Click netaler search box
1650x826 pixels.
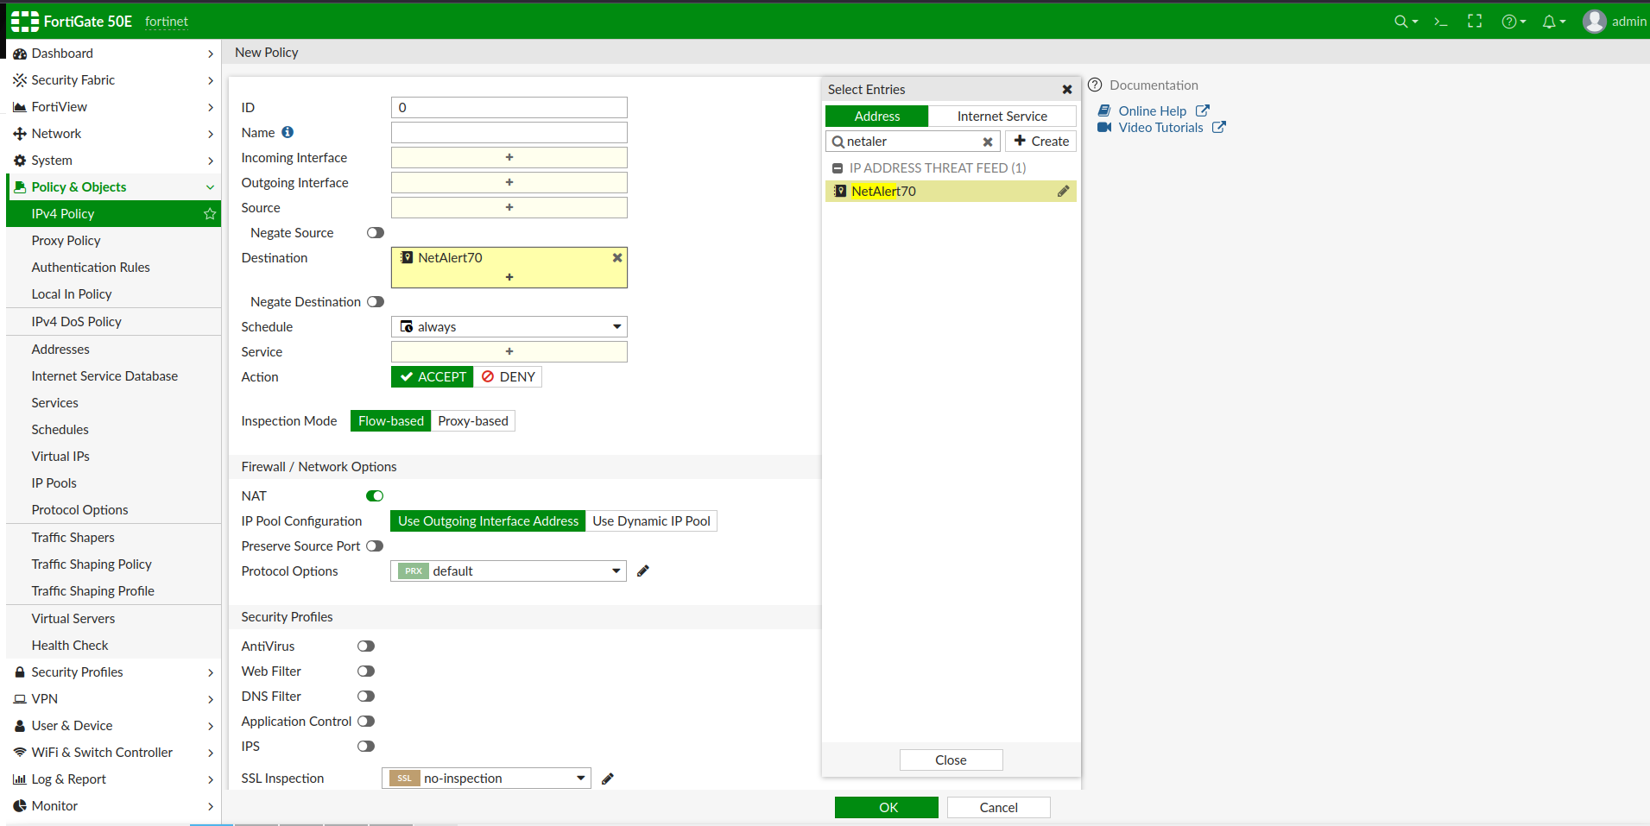913,142
